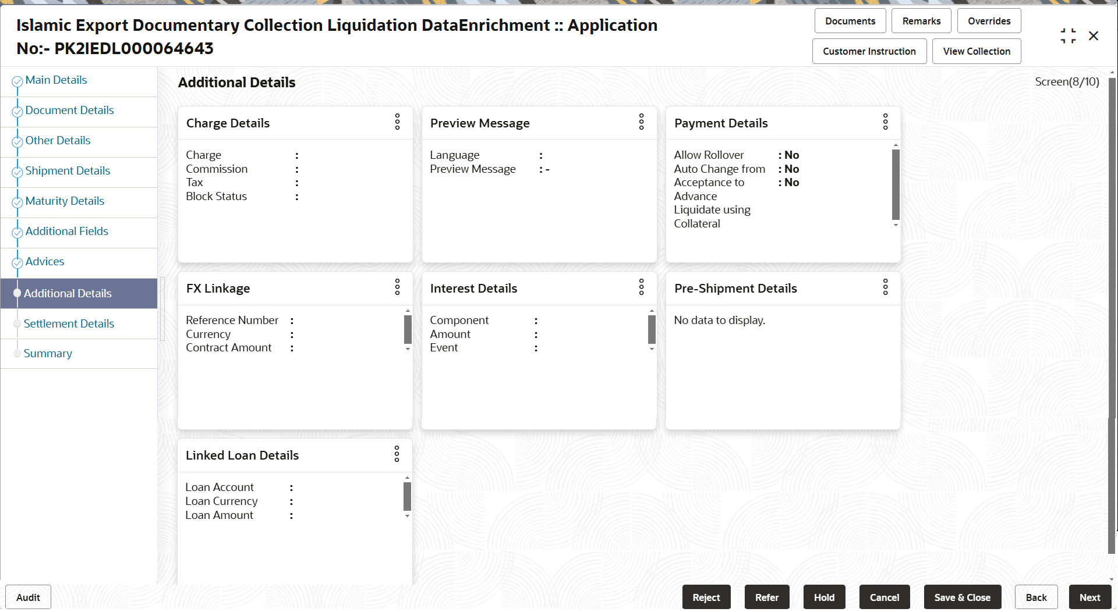
Task: Click the Allow Rollover label
Action: coord(709,155)
